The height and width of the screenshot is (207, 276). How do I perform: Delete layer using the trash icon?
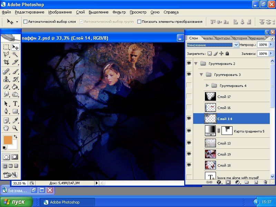(x=265, y=182)
